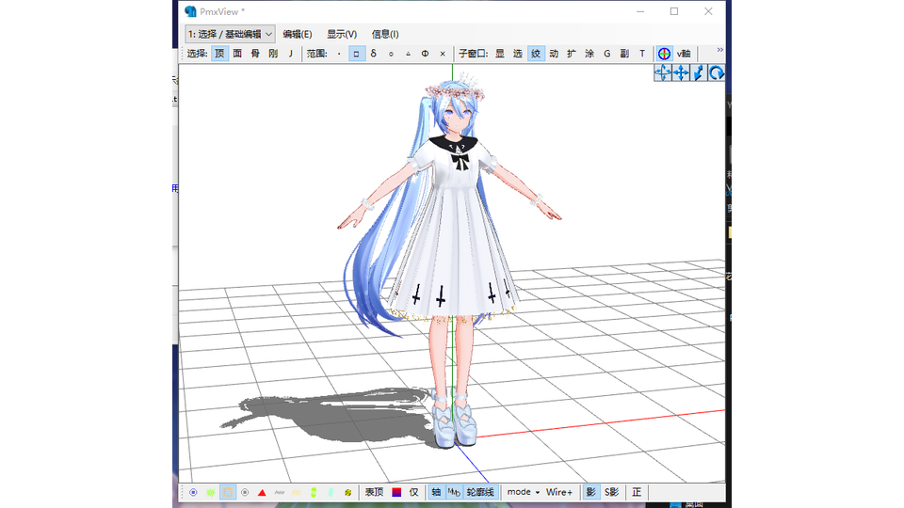Open the T sub-window

coord(641,54)
